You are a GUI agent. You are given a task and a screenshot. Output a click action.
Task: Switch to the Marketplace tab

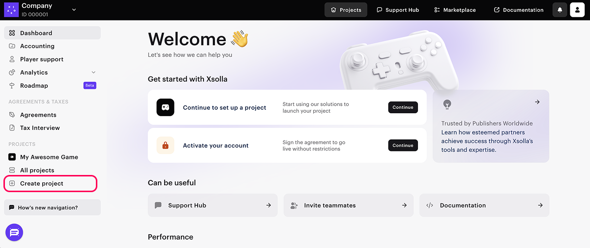(455, 10)
